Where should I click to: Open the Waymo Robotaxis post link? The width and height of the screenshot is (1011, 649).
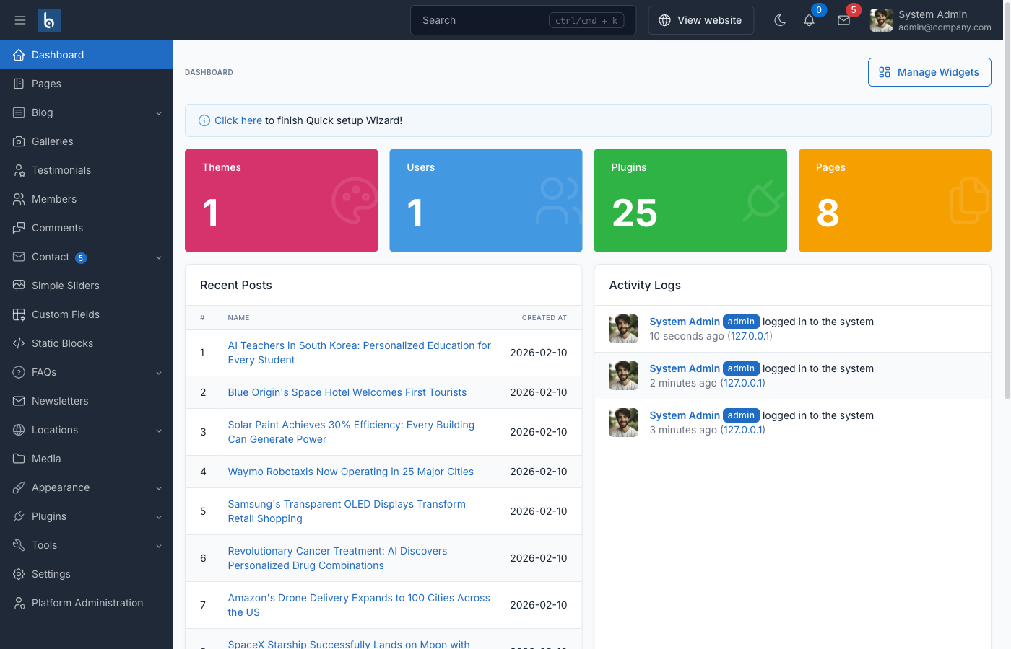click(x=351, y=472)
